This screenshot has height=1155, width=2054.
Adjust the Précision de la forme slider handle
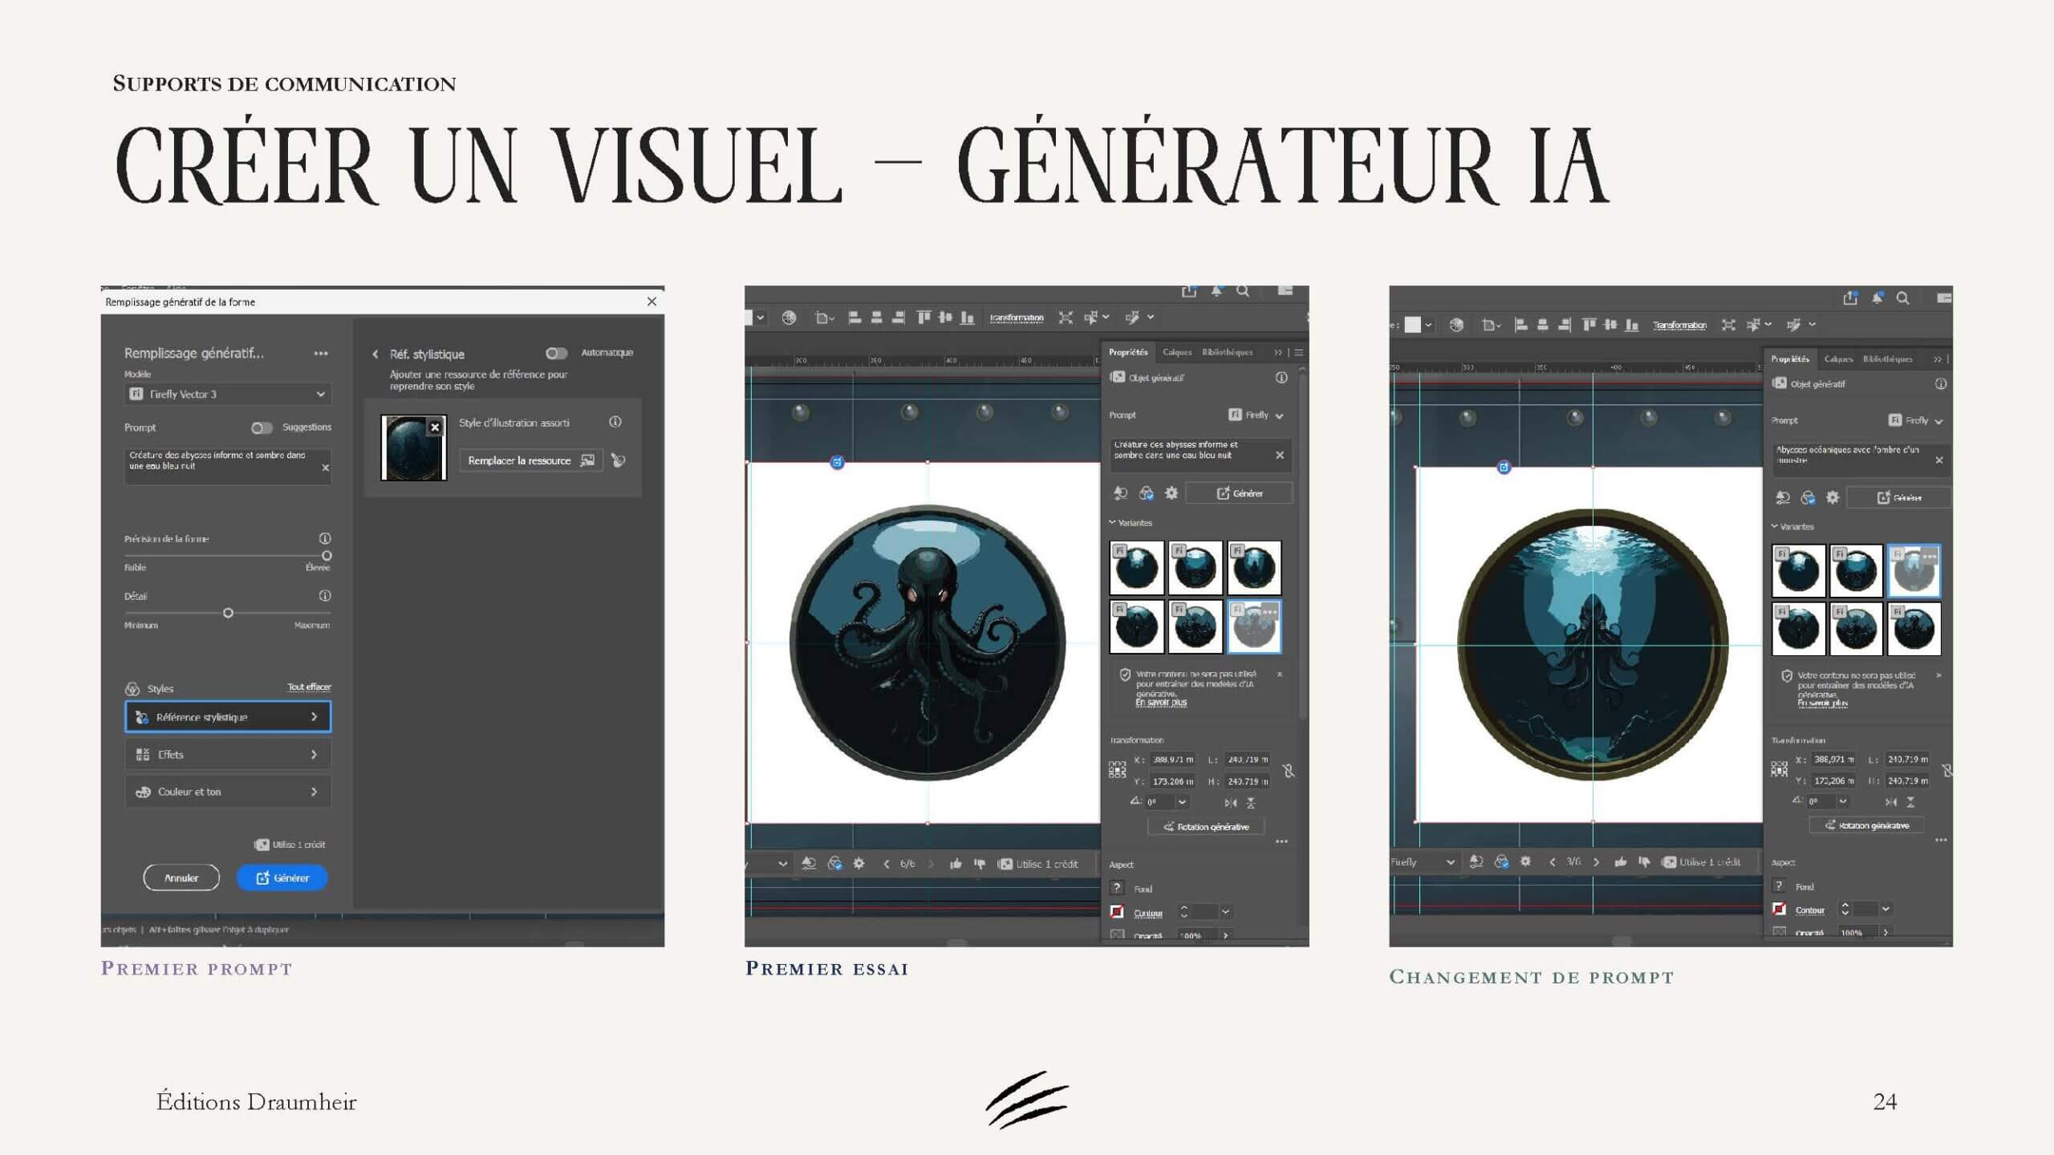click(x=327, y=555)
